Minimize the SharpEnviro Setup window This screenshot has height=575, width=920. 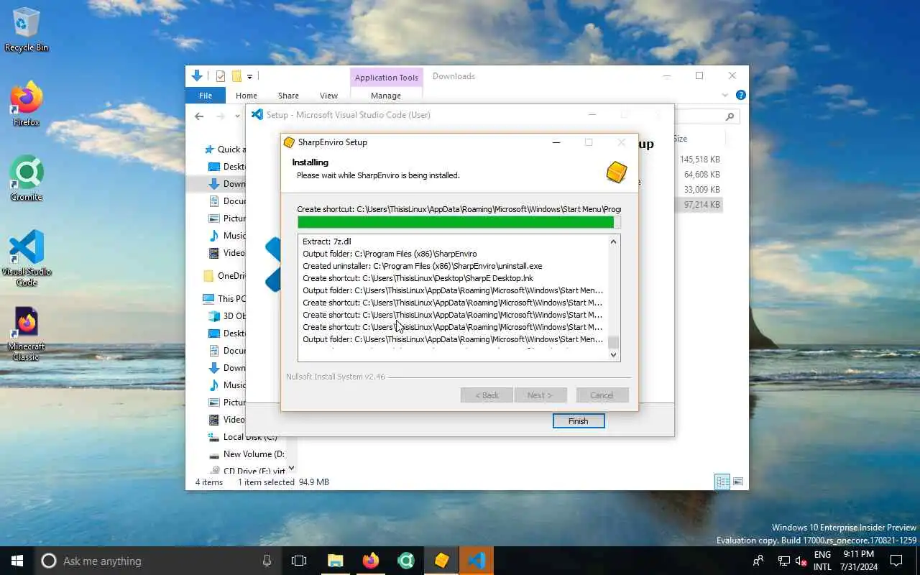coord(556,142)
